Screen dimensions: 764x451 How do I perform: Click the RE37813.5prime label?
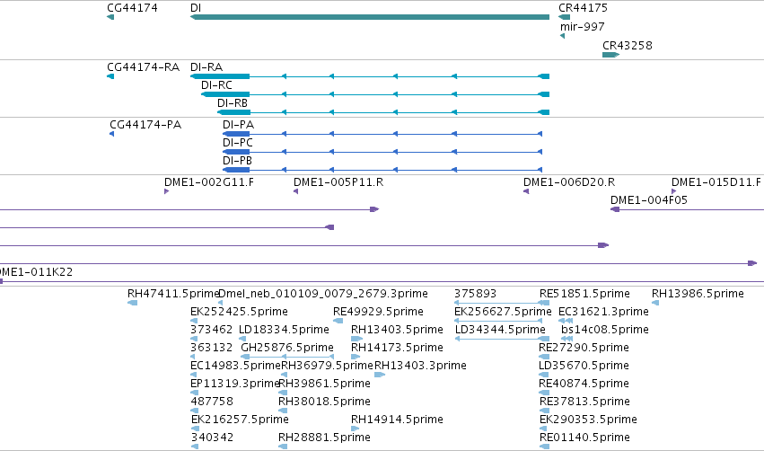pyautogui.click(x=584, y=402)
